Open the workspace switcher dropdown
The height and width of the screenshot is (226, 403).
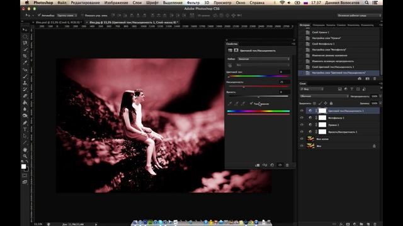coord(359,15)
